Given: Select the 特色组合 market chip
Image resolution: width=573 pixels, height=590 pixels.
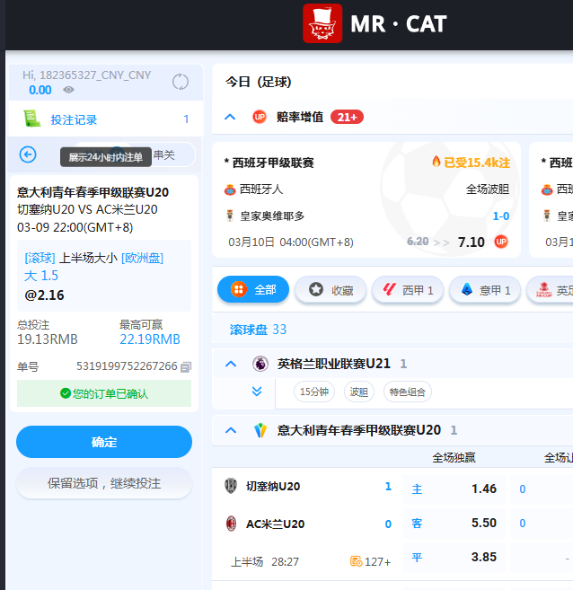Looking at the screenshot, I should [408, 392].
